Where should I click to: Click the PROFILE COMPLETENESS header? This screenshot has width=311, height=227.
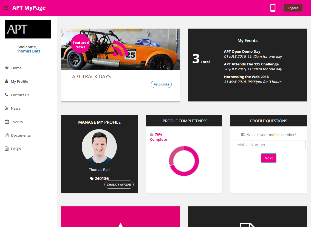[x=184, y=121]
